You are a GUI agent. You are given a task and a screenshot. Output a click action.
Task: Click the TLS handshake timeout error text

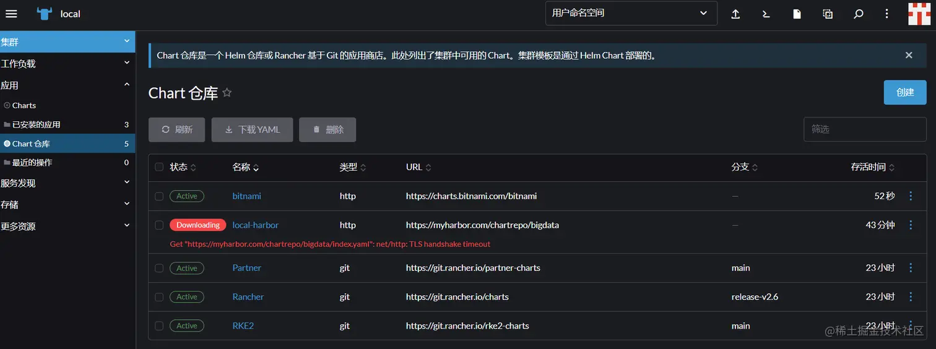[330, 244]
